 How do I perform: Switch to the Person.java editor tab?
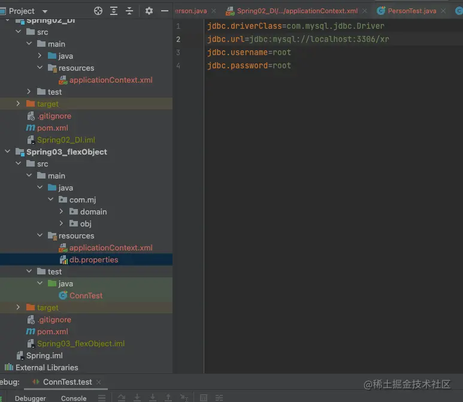tap(190, 11)
